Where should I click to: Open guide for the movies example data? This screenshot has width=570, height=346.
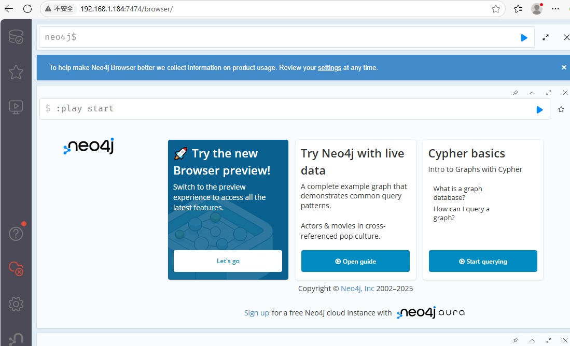click(x=355, y=261)
